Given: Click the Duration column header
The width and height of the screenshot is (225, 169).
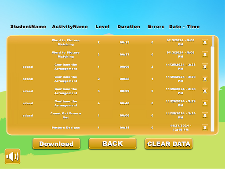Looking at the screenshot, I should coord(129,27).
